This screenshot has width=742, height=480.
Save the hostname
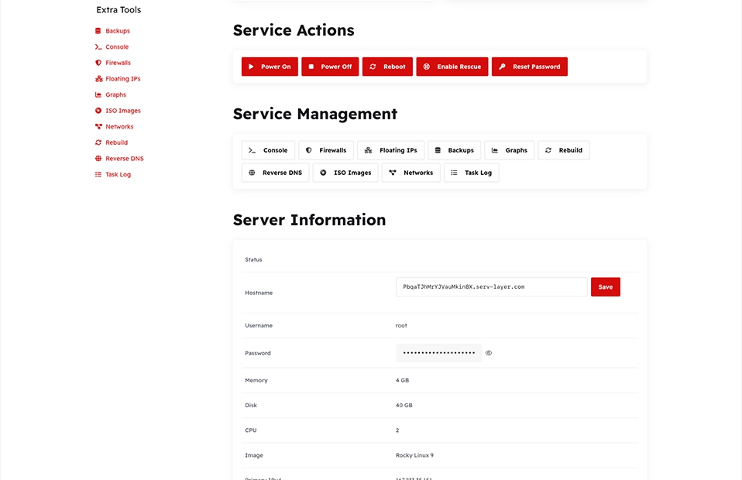[605, 287]
